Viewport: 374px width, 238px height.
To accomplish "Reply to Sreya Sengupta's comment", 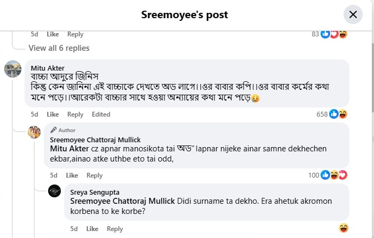I will [x=115, y=228].
